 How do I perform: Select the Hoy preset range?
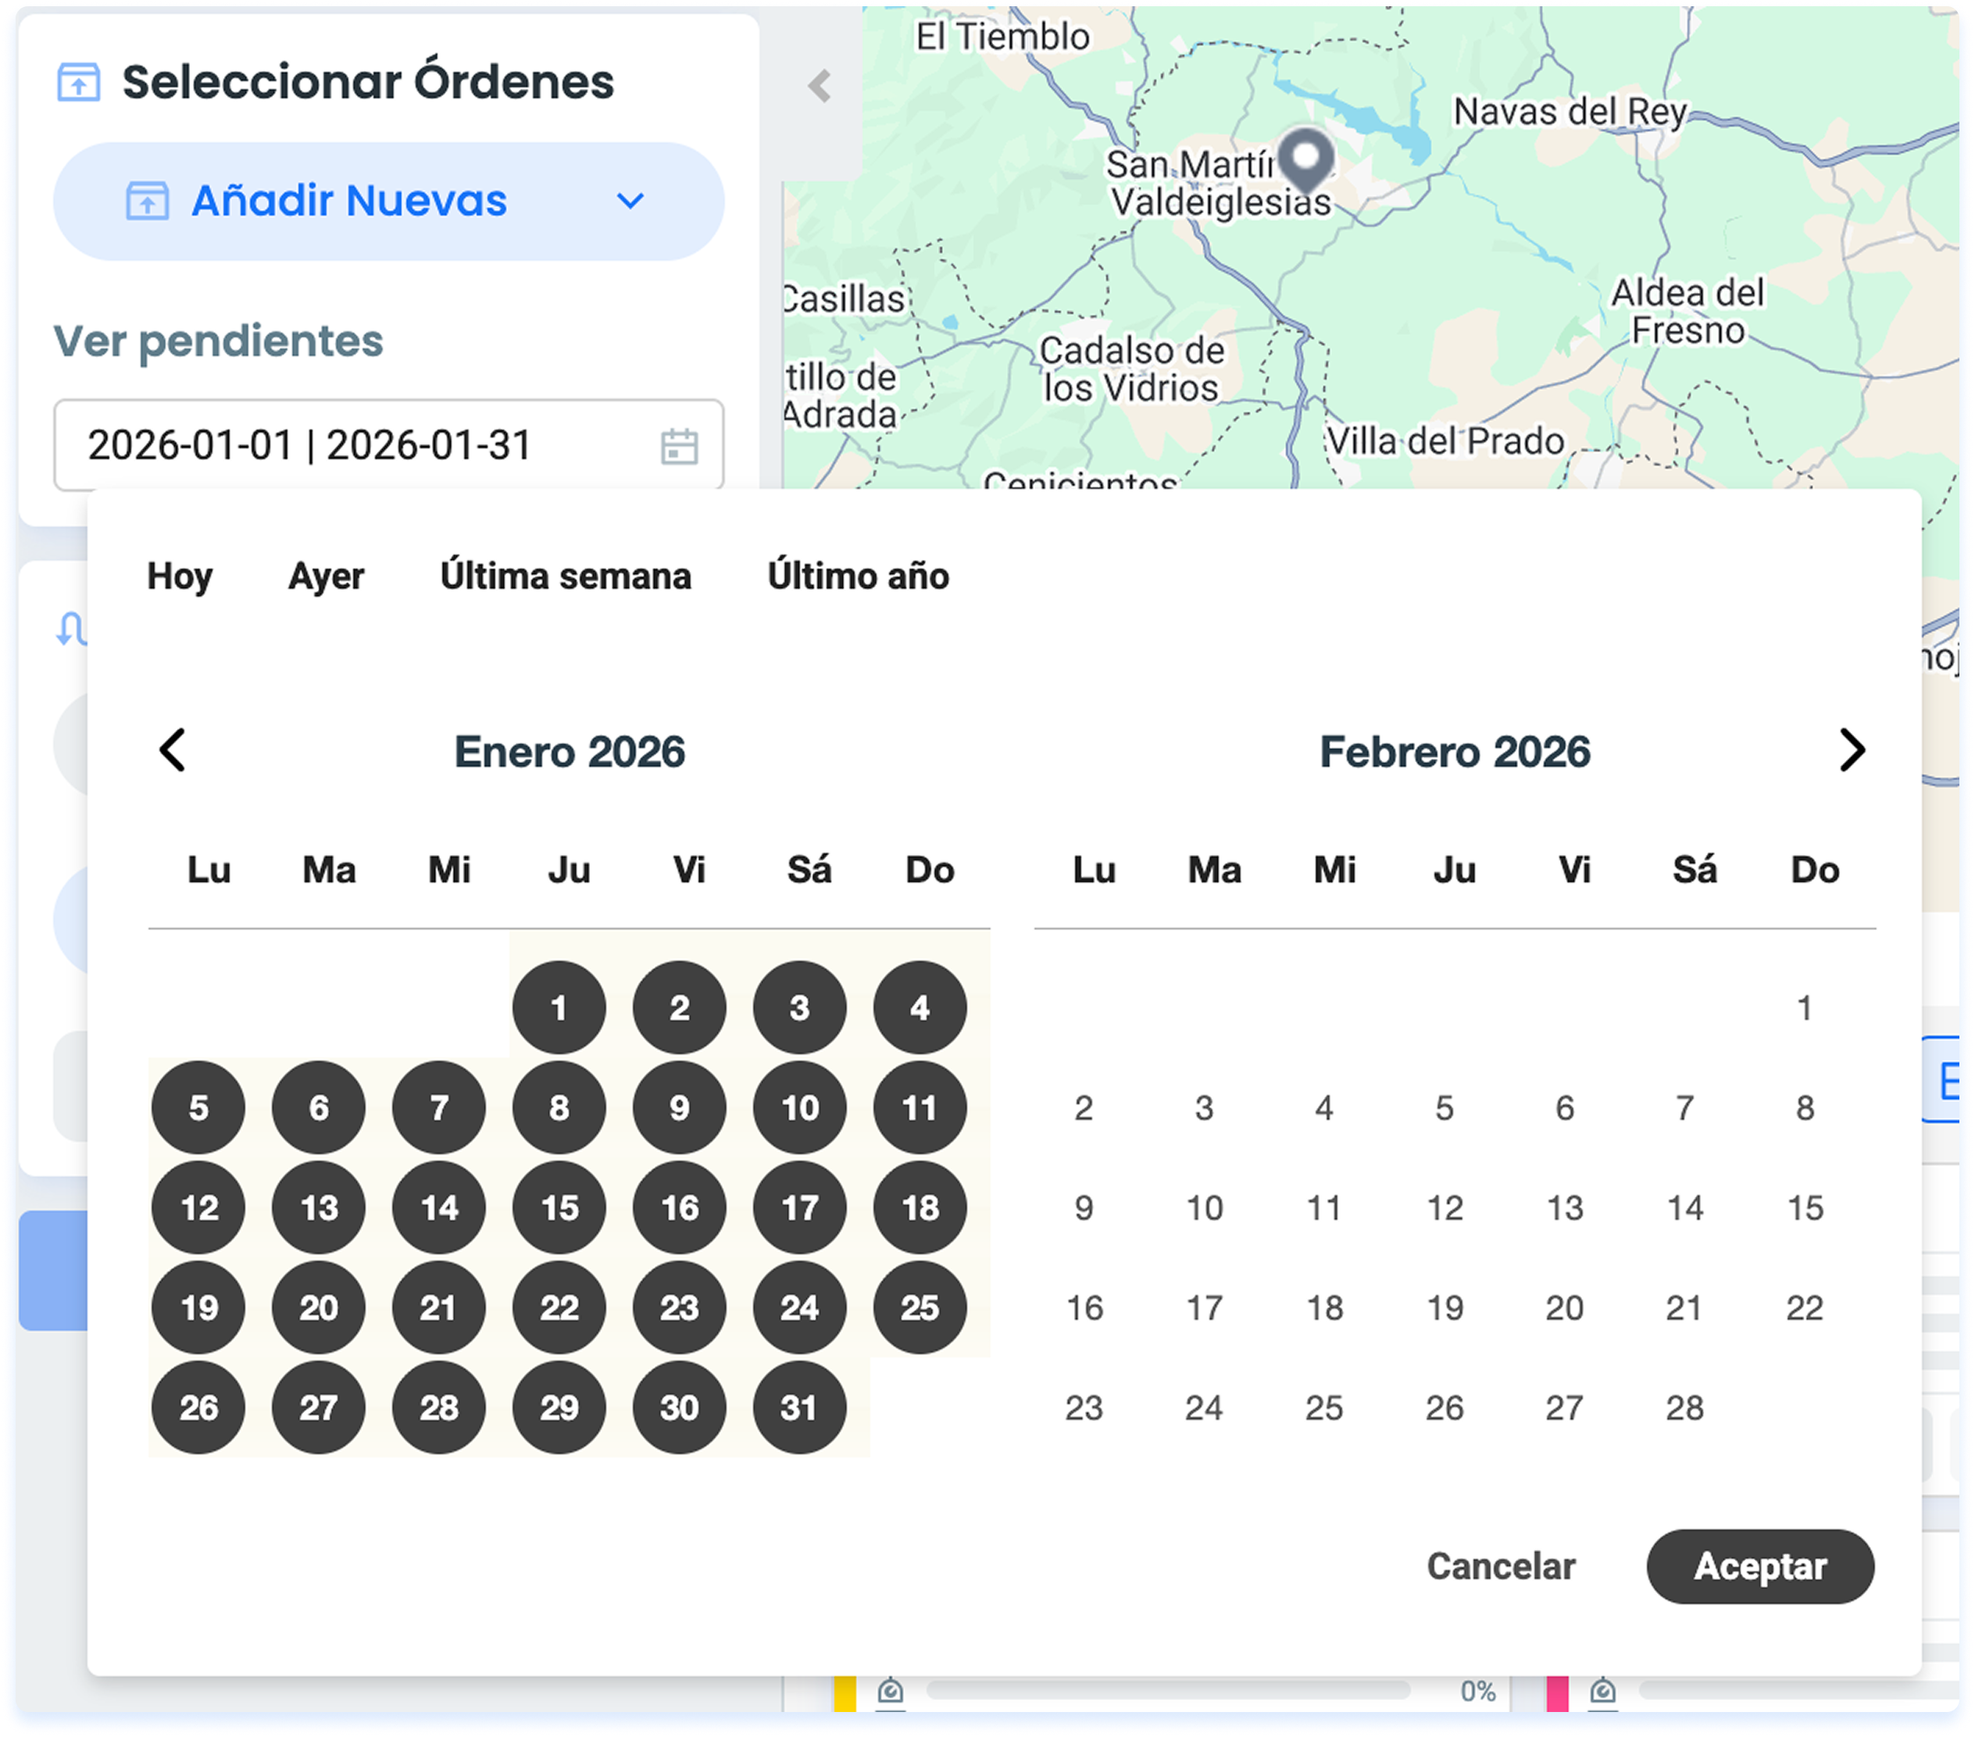pos(180,576)
